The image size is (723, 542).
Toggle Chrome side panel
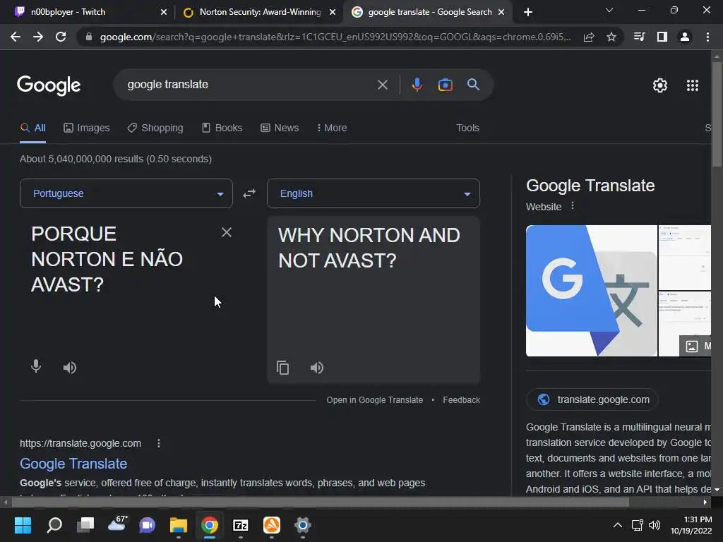pyautogui.click(x=662, y=37)
